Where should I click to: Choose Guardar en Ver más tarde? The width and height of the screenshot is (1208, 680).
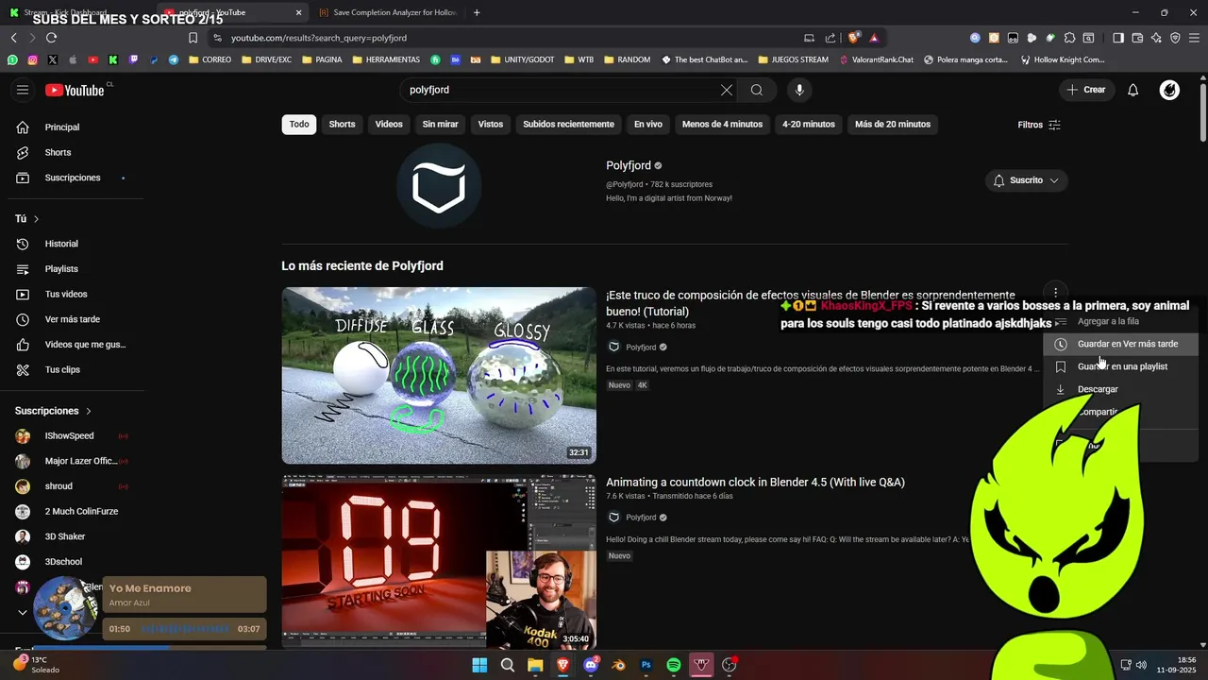pyautogui.click(x=1121, y=344)
